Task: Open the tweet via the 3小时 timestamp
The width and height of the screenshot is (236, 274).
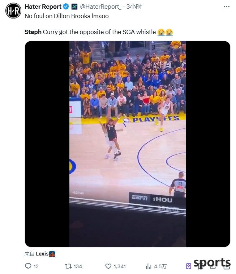Action: 134,7
